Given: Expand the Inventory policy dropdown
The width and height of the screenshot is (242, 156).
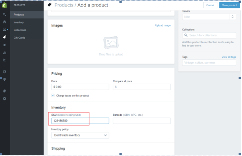Looking at the screenshot, I should point(80,135).
